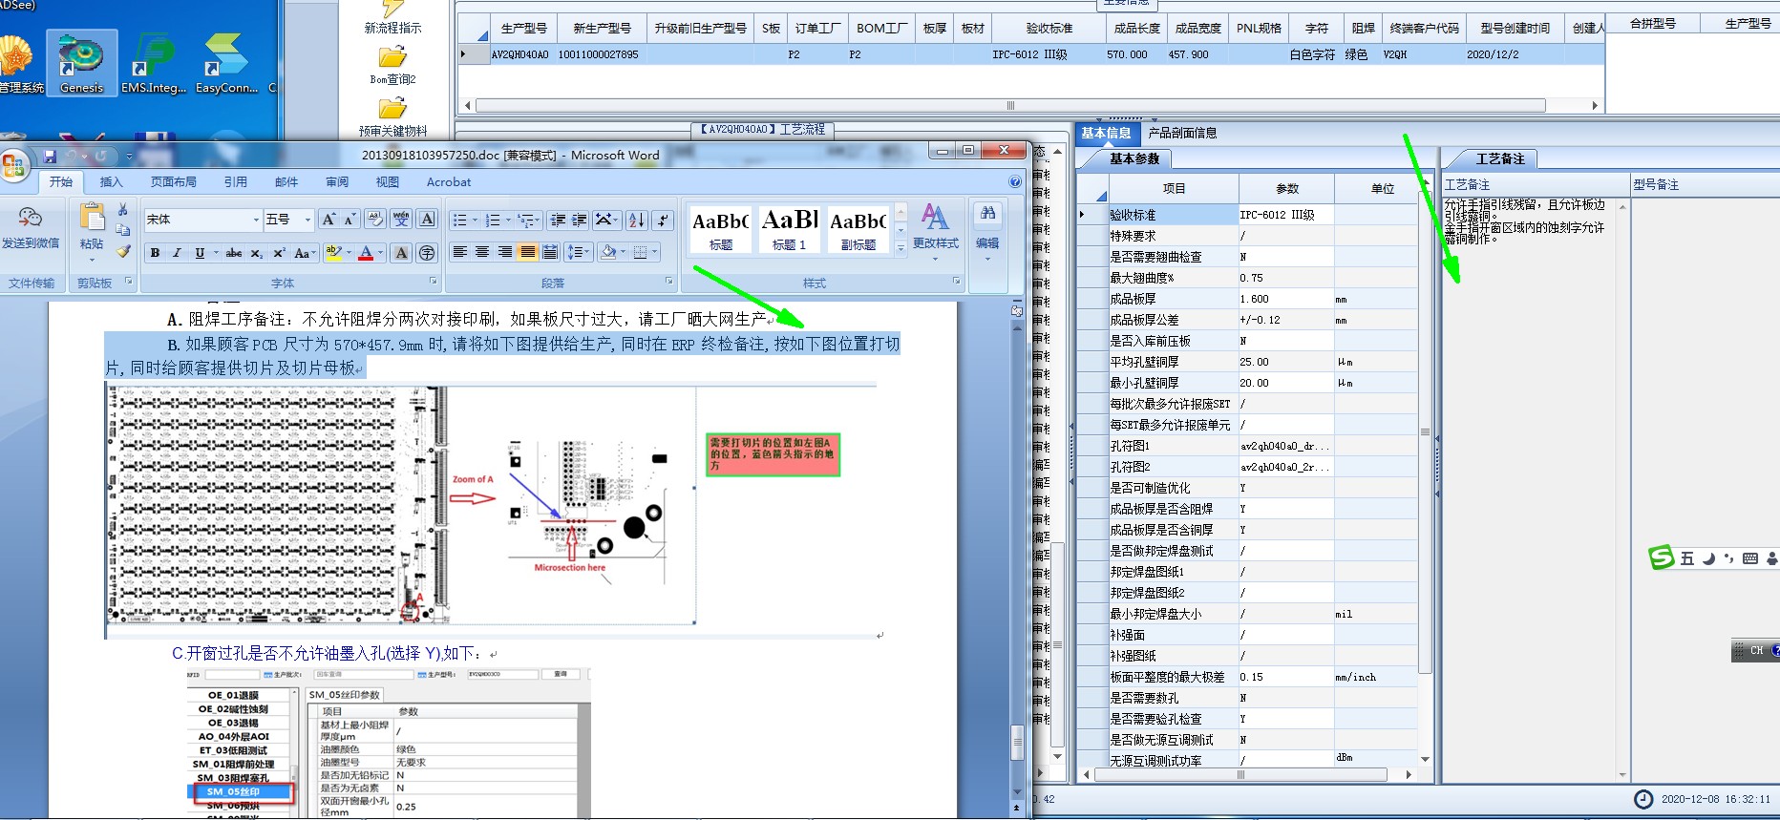Image resolution: width=1780 pixels, height=820 pixels.
Task: Open the Change Case (Aa) dropdown
Action: (305, 252)
